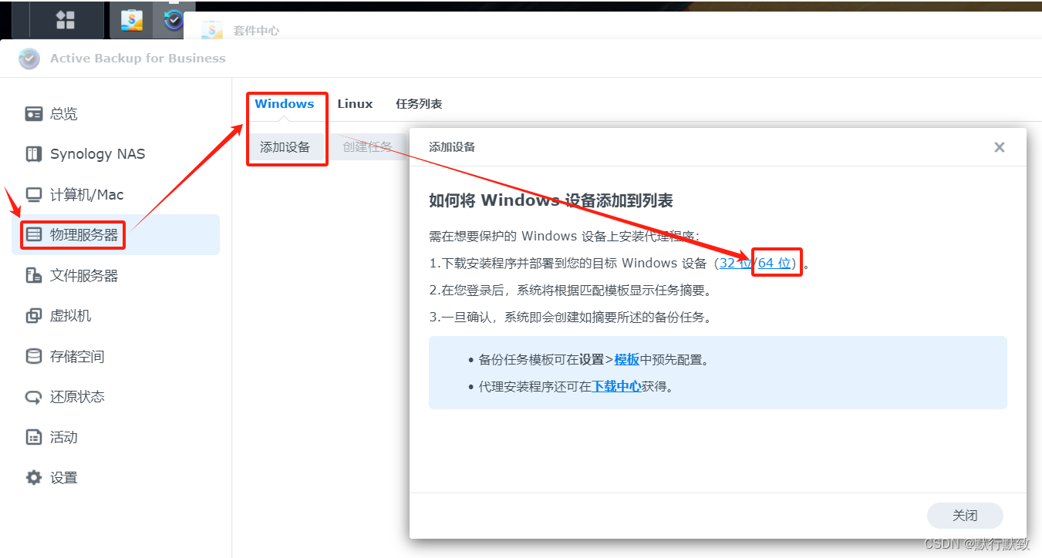Screen dimensions: 1042x558
Task: Open 存储空间 section
Action: [x=116, y=356]
